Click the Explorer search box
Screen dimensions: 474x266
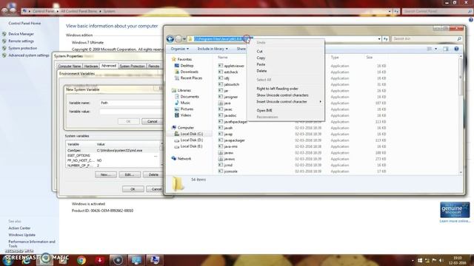click(x=427, y=39)
